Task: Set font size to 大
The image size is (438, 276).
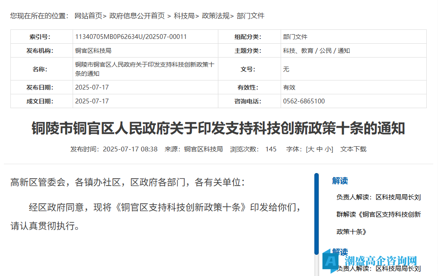Action: coord(310,149)
